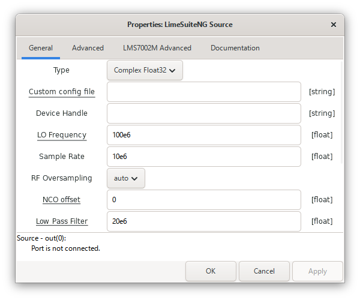Click the underlined Low Pass Filter label
This screenshot has height=300, width=360.
click(x=62, y=221)
